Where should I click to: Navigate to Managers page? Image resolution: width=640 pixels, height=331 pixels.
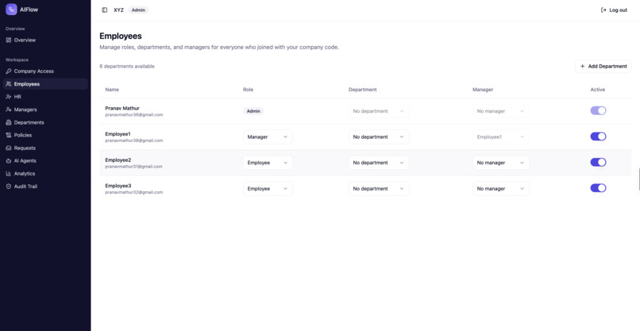click(x=45, y=110)
